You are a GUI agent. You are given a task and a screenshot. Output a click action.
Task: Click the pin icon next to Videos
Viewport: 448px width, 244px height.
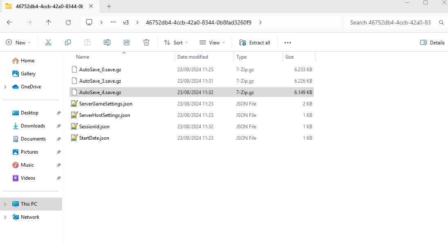coord(58,178)
